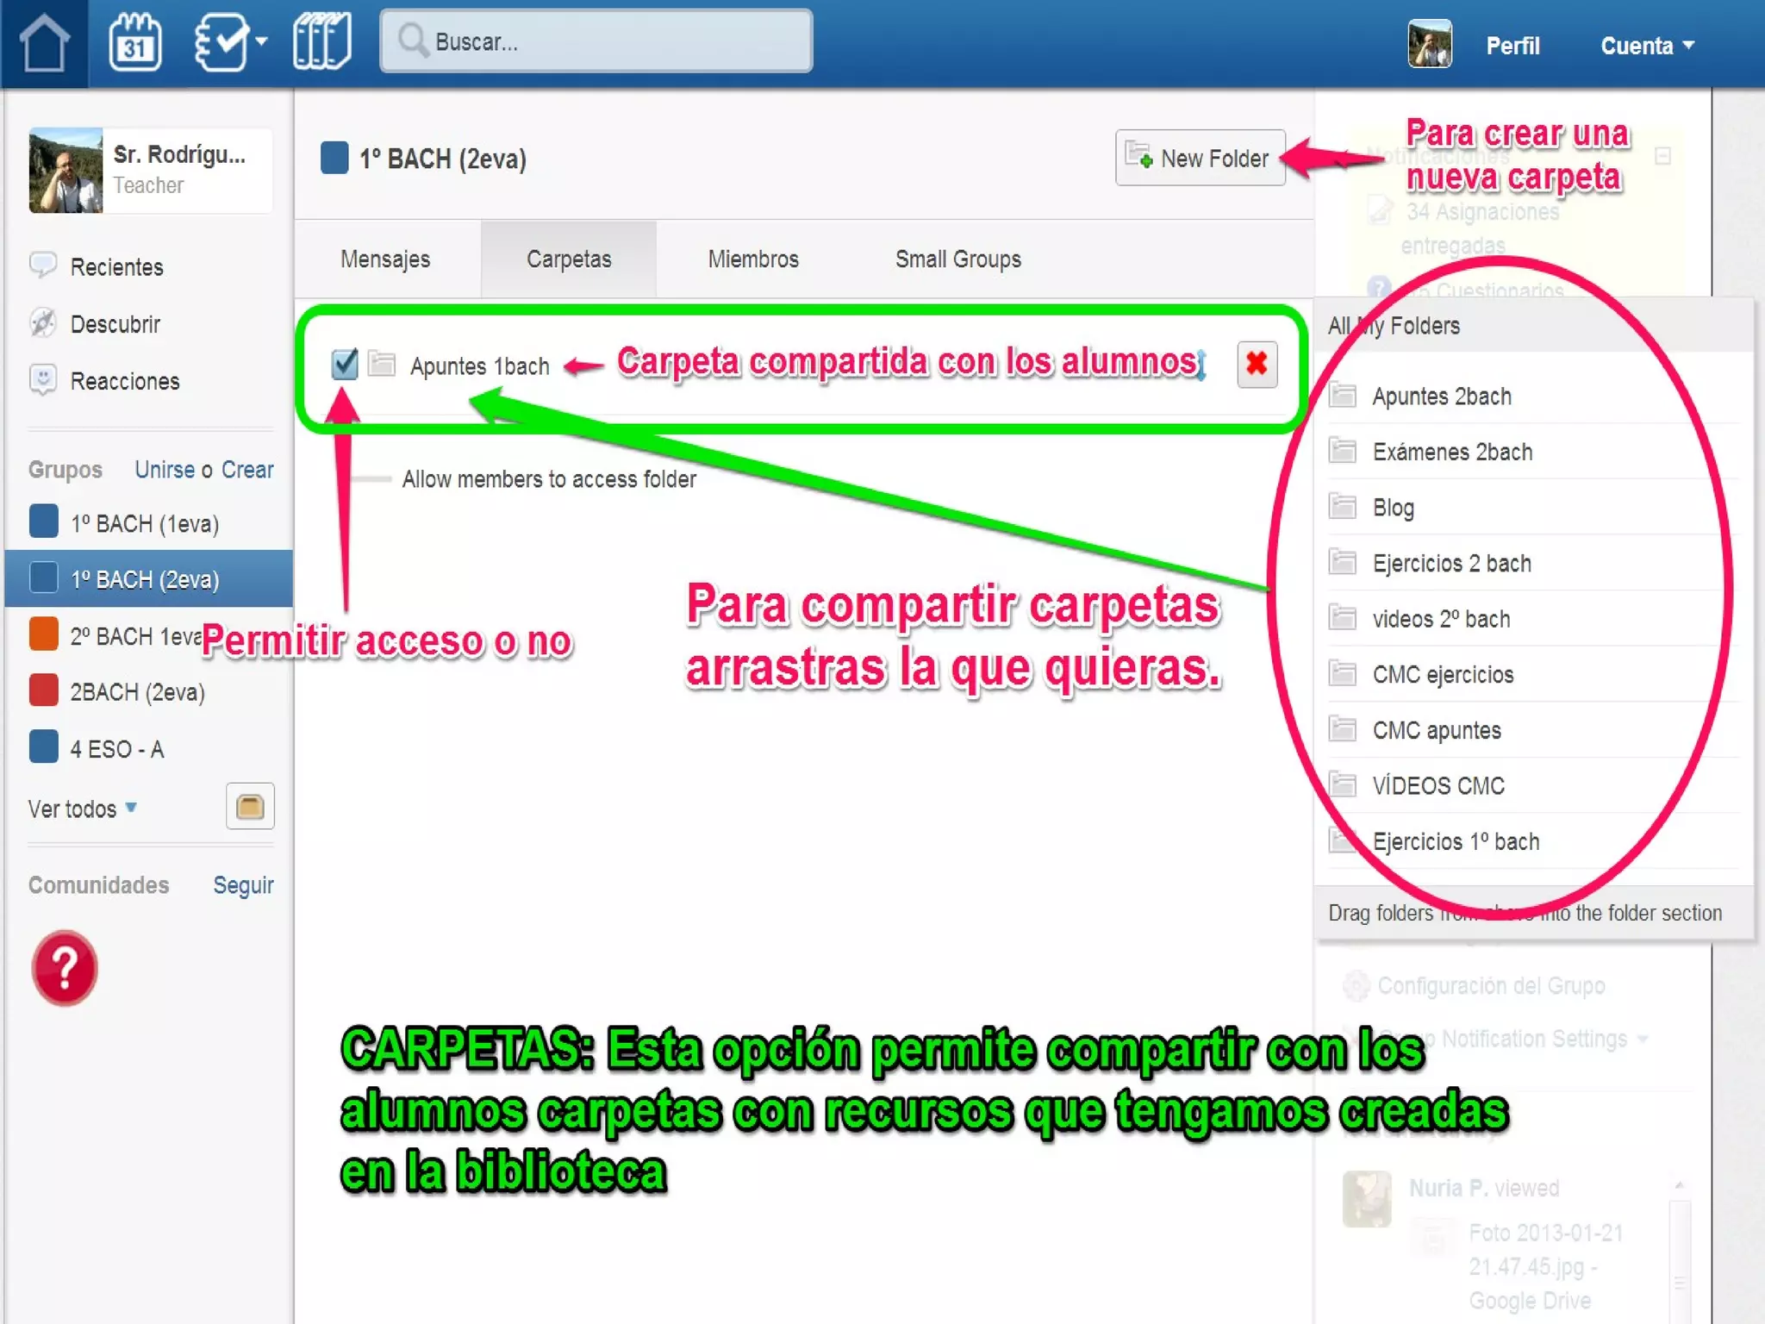
Task: Click the New Folder button
Action: (1200, 158)
